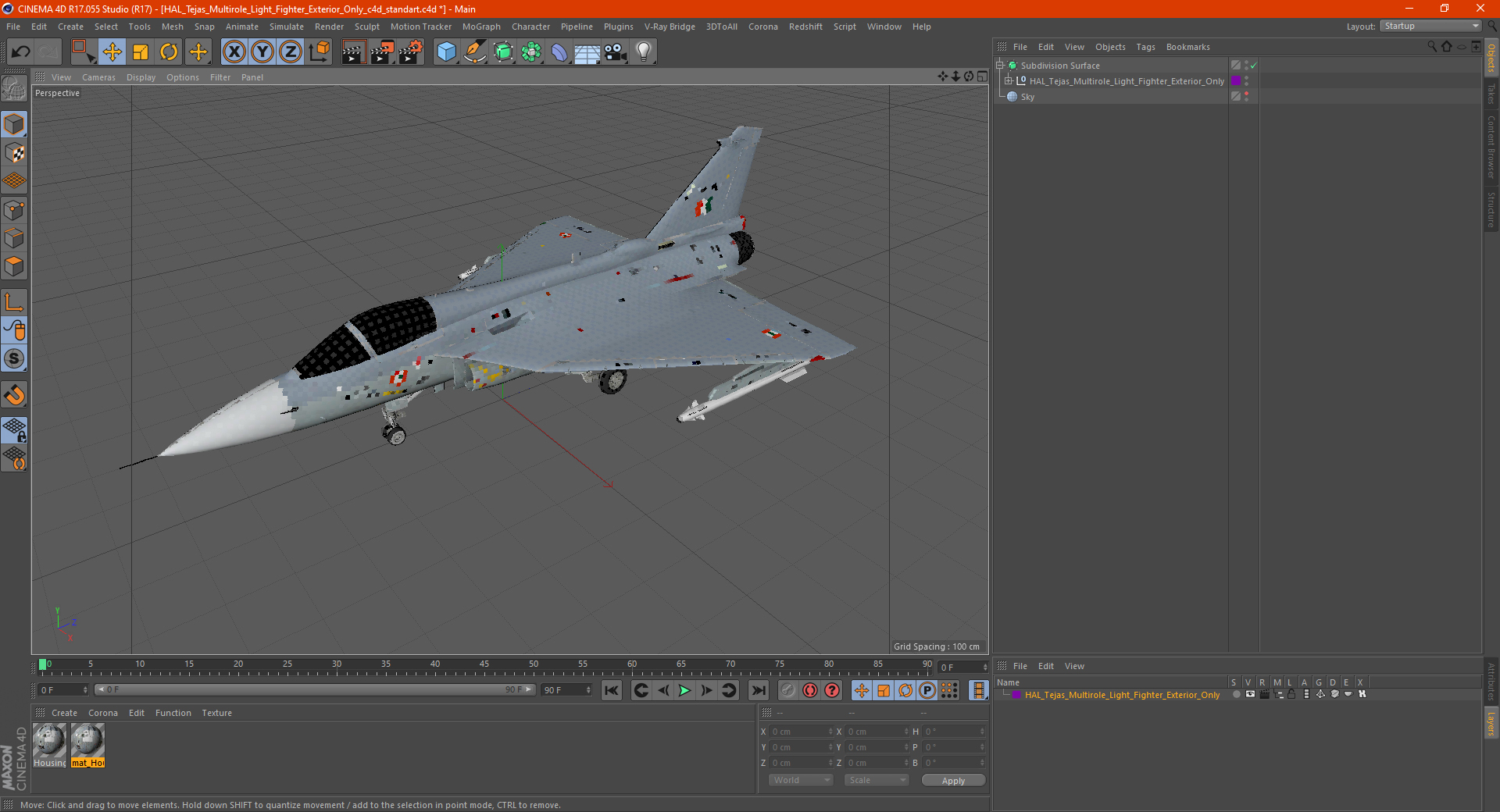The width and height of the screenshot is (1500, 812).
Task: Open the Structure side tab
Action: coord(1491,209)
